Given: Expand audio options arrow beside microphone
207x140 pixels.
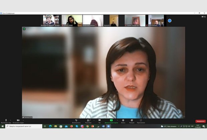Looking at the screenshot, I should pyautogui.click(x=10, y=120).
